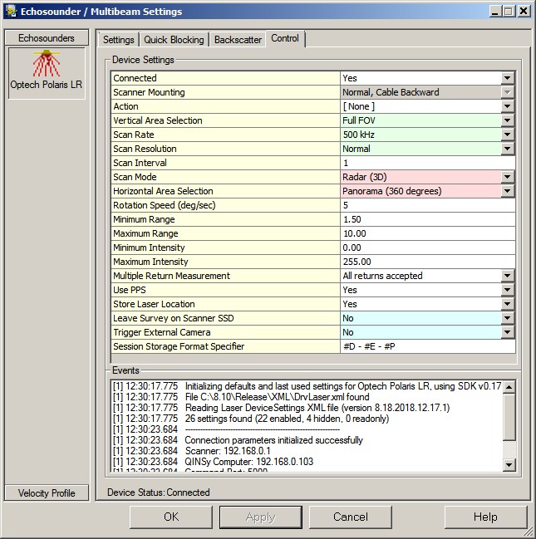Screen dimensions: 536x539
Task: Click the 'Scanner: 192.168.0.1' event line
Action: pos(228,451)
